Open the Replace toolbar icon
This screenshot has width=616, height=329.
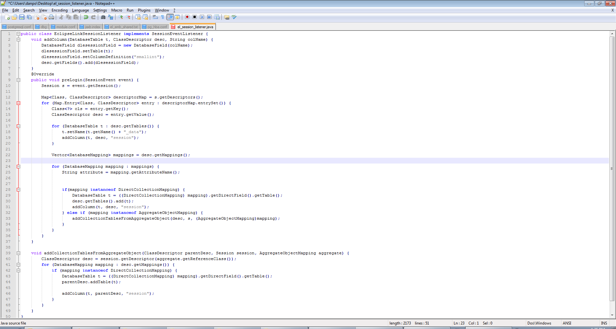tap(111, 17)
